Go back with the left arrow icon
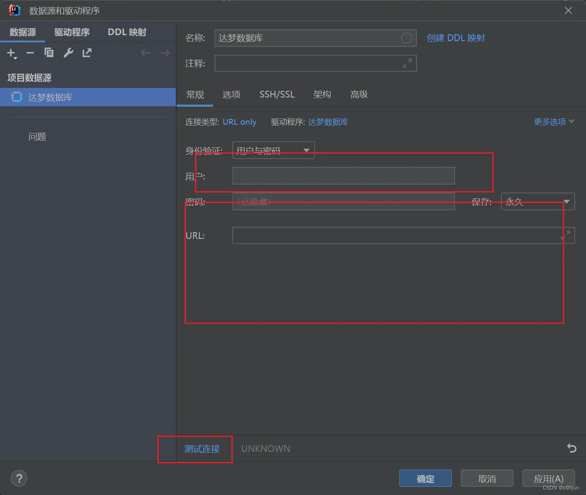The height and width of the screenshot is (495, 586). click(145, 53)
